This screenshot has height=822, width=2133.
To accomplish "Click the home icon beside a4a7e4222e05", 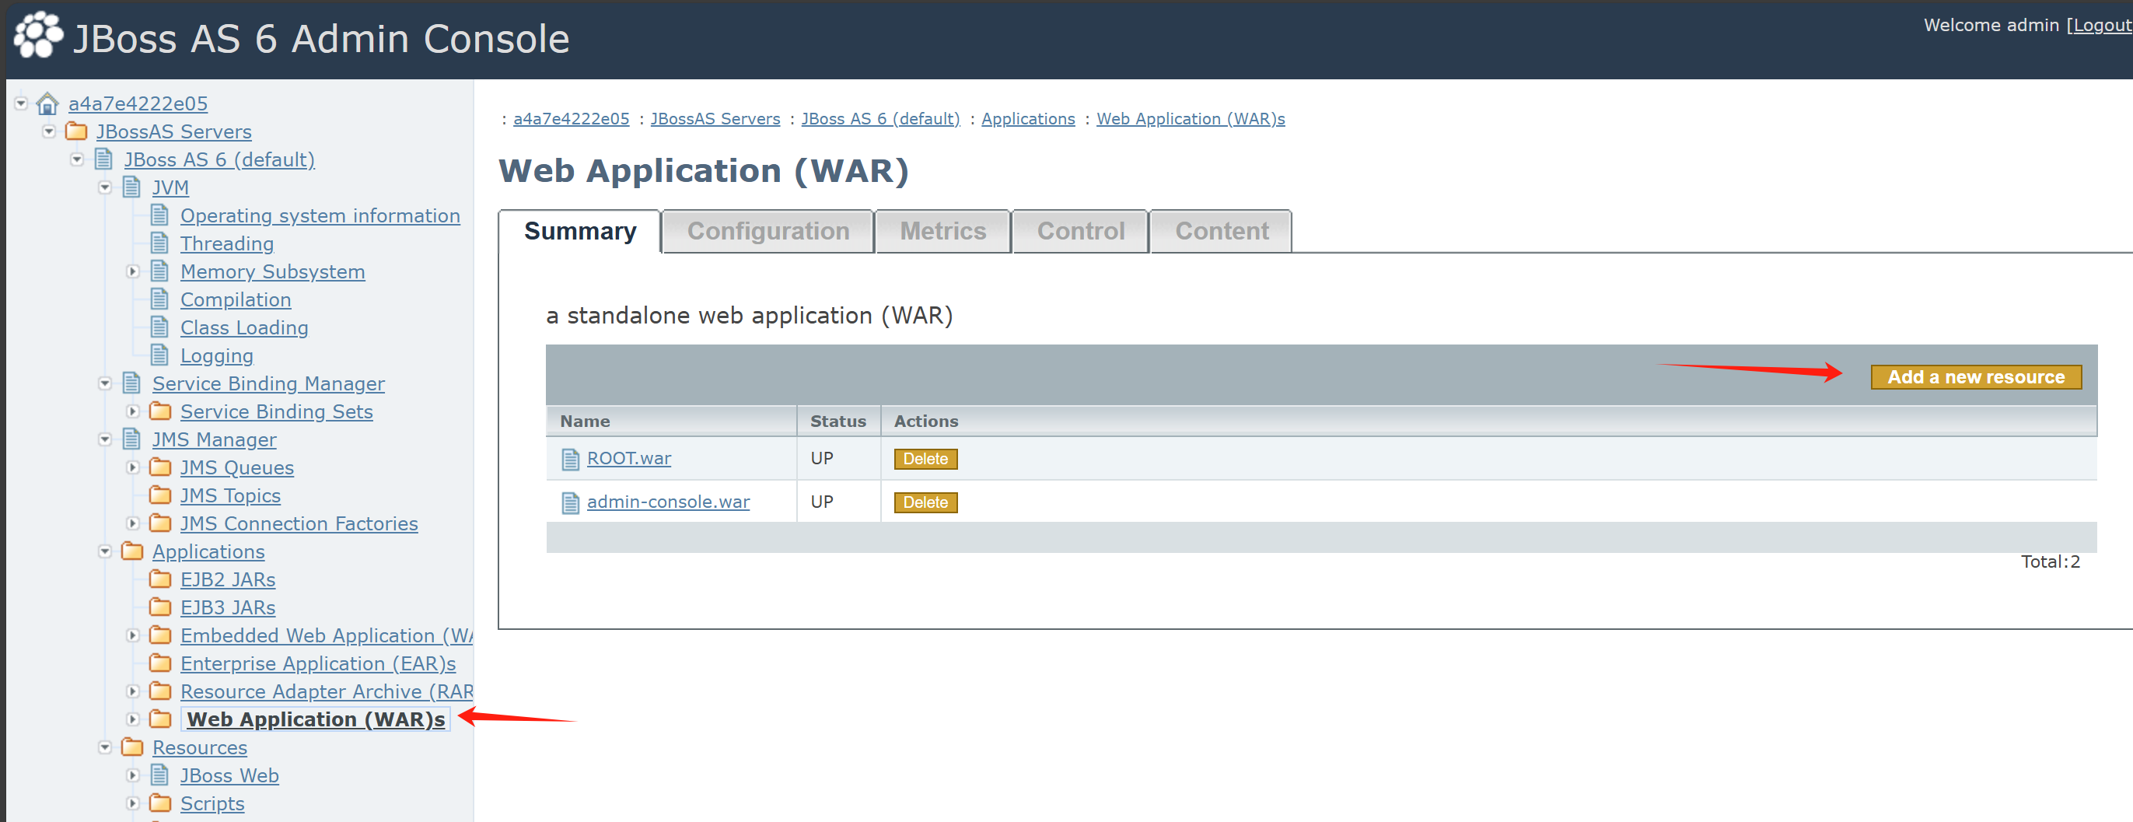I will click(48, 103).
